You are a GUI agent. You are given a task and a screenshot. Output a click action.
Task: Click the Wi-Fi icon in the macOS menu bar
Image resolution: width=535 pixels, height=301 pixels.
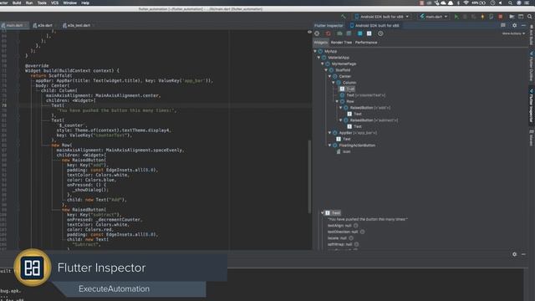[466, 3]
